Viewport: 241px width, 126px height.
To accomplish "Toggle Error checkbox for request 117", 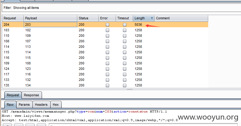I will [x=107, y=74].
